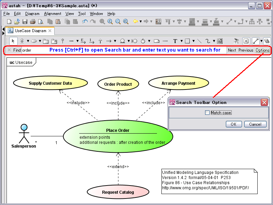Enable the Match case checkbox
Image resolution: width=273 pixels, height=205 pixels.
(x=207, y=113)
